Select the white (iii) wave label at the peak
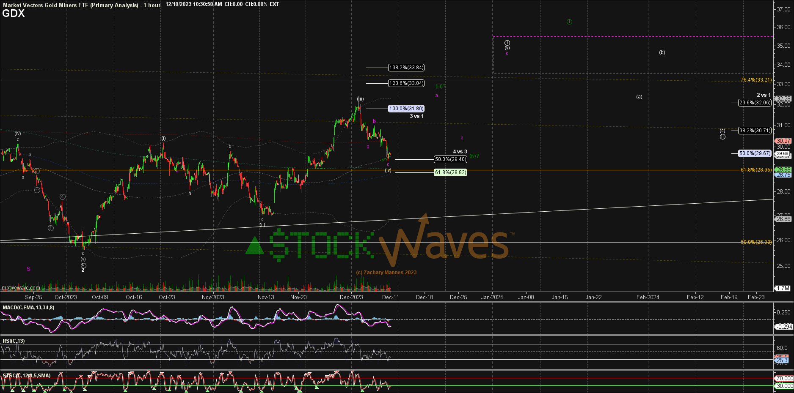This screenshot has width=794, height=393. 360,99
